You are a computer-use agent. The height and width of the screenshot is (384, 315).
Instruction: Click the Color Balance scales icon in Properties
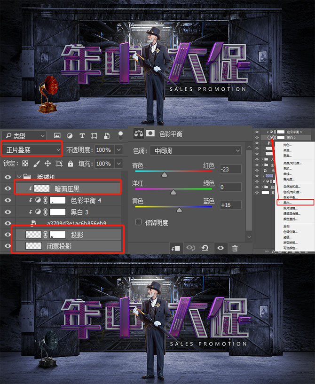click(139, 133)
